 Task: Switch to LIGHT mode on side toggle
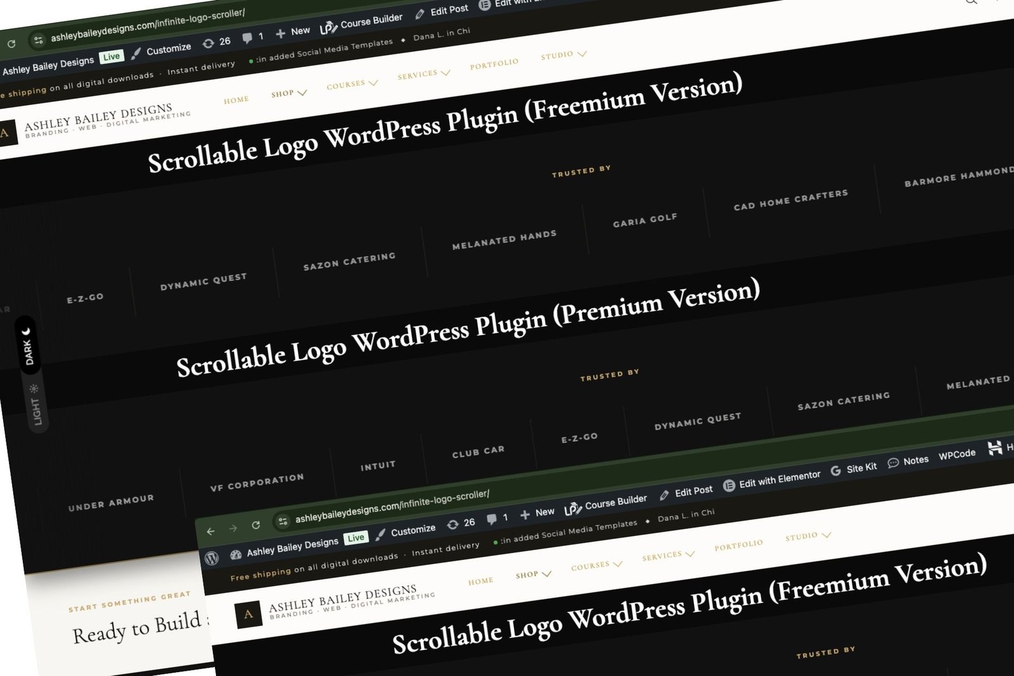click(x=35, y=405)
